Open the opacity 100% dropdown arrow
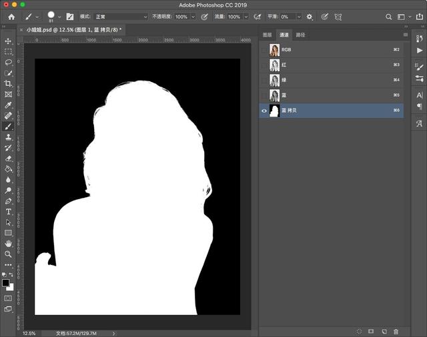The height and width of the screenshot is (337, 427). [193, 17]
